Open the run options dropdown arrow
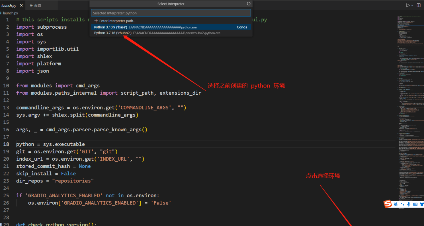The height and width of the screenshot is (226, 424). [x=412, y=5]
